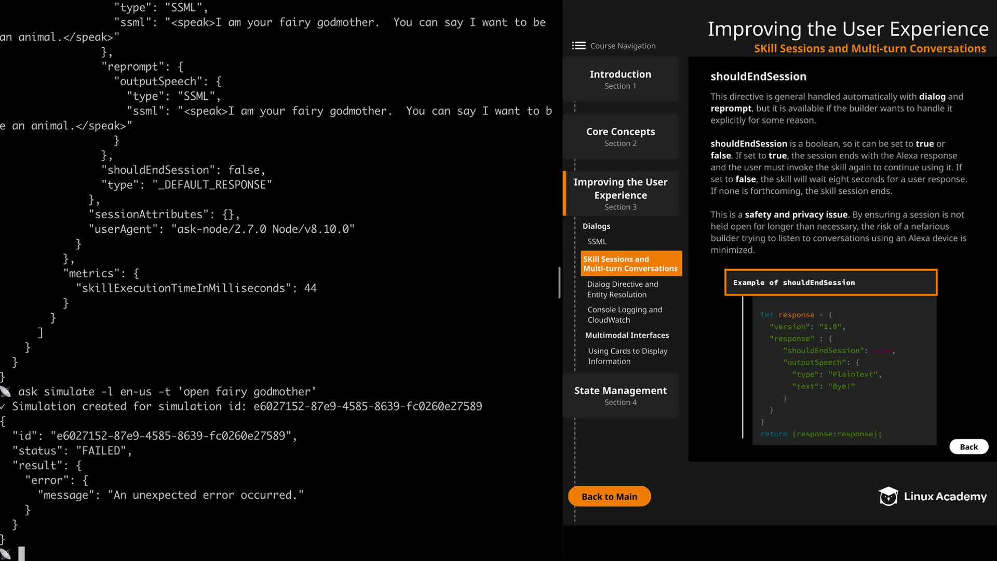The height and width of the screenshot is (561, 997).
Task: Expand the Core Concepts section
Action: [620, 137]
